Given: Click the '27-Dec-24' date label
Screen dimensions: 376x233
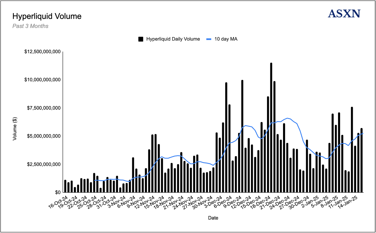Looking at the screenshot, I should tap(289, 202).
